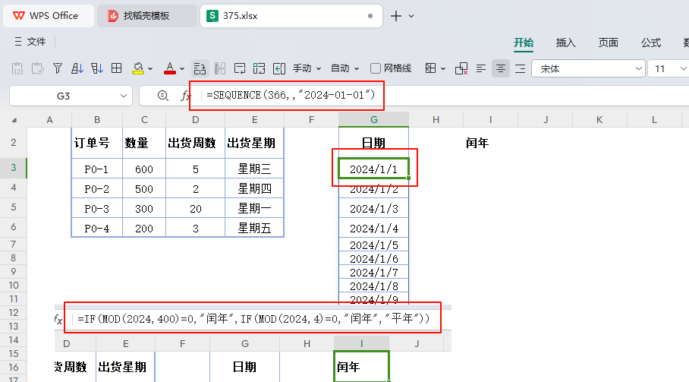Click the highlighted rows-and-columns icon
This screenshot has height=382, width=689.
[x=200, y=68]
